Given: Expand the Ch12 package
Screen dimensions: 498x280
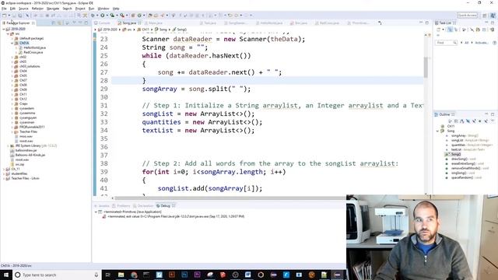Looking at the screenshot, I should pos(12,99).
